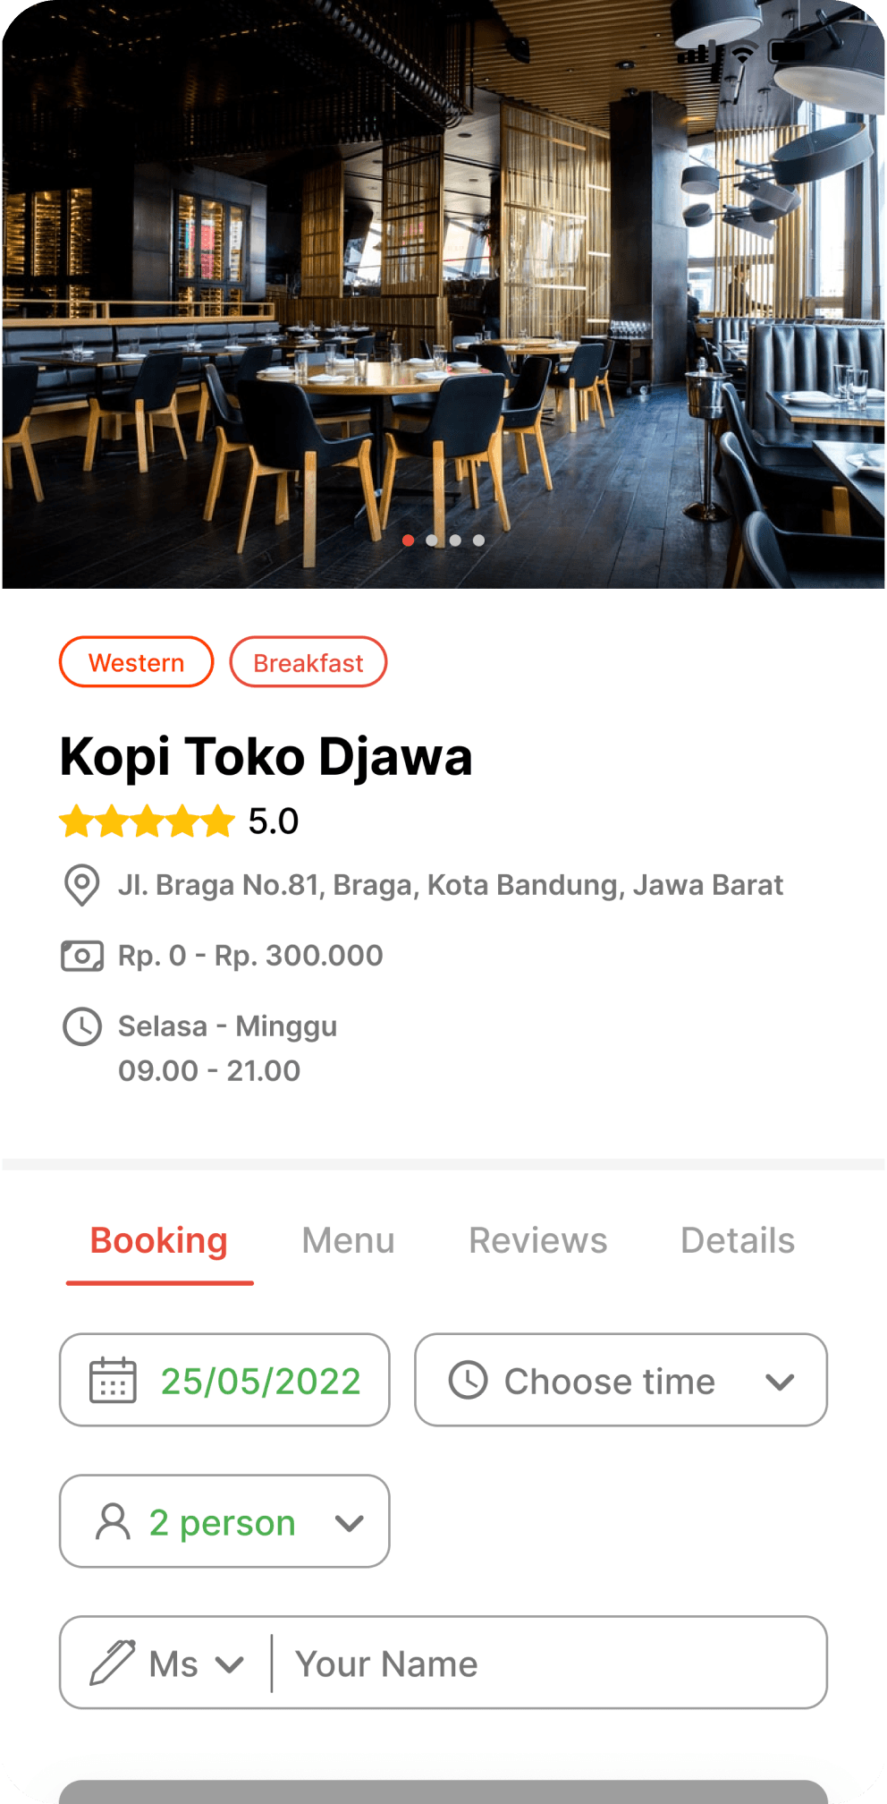Click the clock icon next to Selasa - Minggu
This screenshot has height=1804, width=887.
tap(81, 1026)
